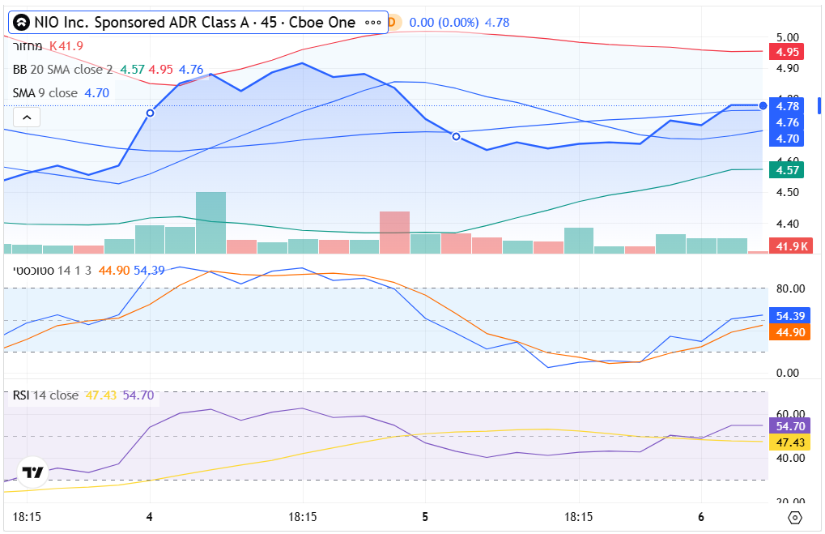Image resolution: width=825 pixels, height=534 pixels.
Task: Click the green 4.57 lower band price label
Action: click(787, 170)
